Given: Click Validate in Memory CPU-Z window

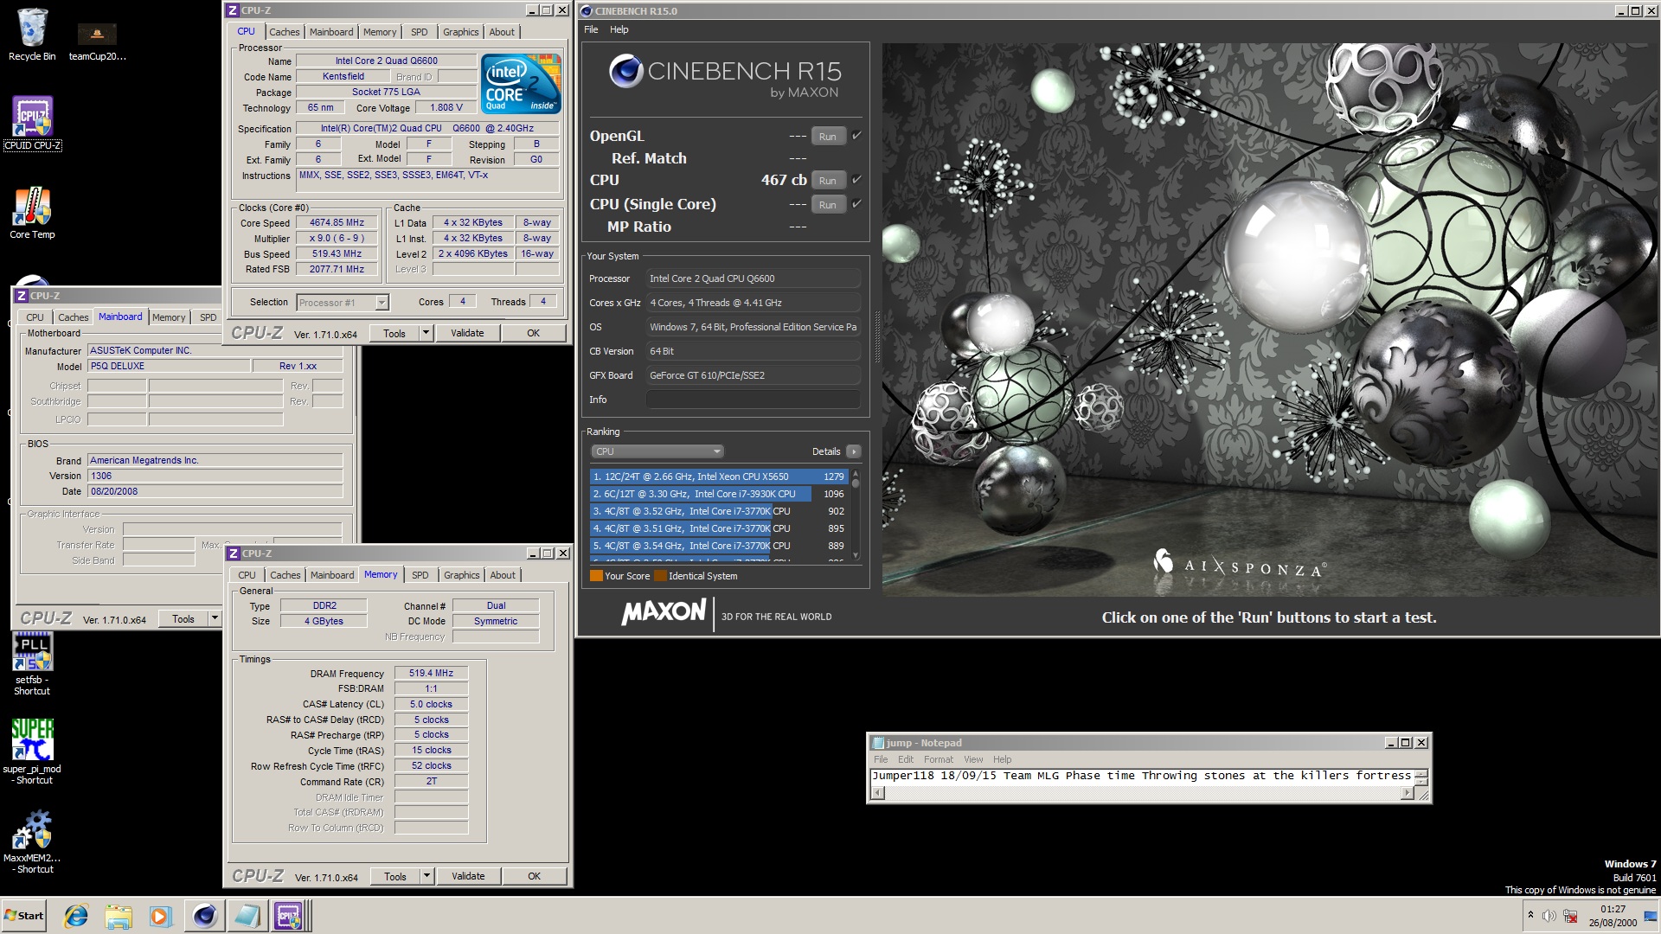Looking at the screenshot, I should [468, 876].
